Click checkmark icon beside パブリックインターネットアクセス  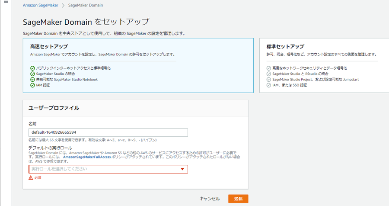coord(32,68)
